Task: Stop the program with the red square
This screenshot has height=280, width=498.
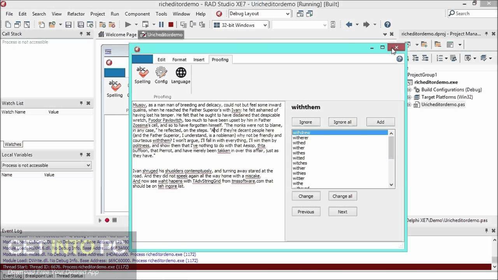Action: (x=171, y=24)
